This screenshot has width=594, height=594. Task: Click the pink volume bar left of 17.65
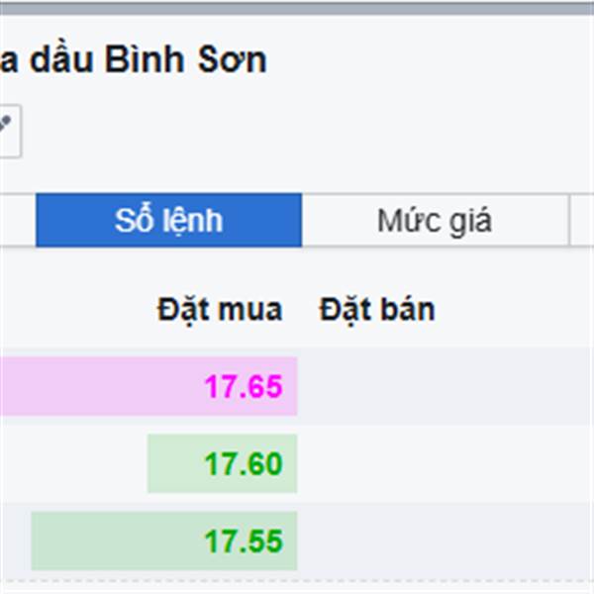[x=99, y=386]
